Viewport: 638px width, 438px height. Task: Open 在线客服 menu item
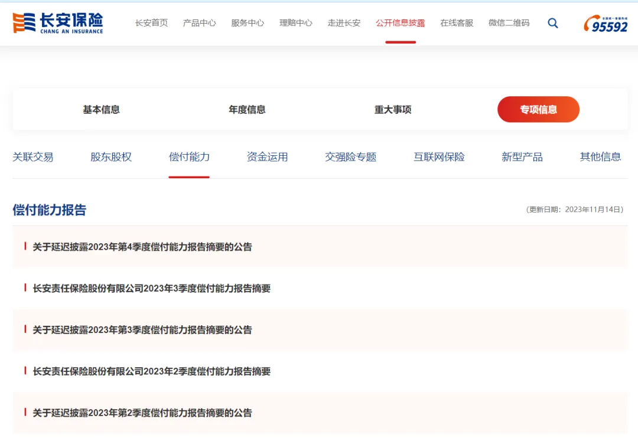[457, 23]
